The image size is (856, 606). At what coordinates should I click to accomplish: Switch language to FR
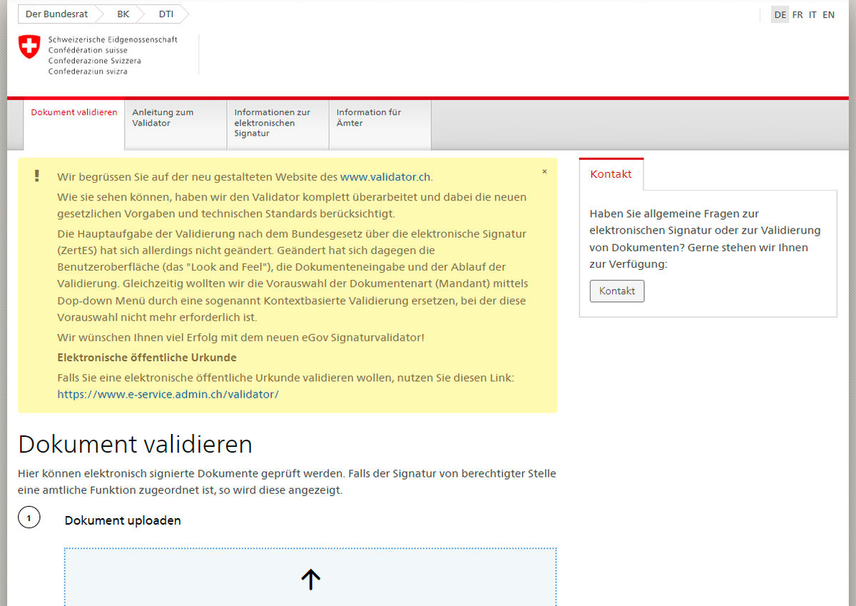(x=797, y=14)
